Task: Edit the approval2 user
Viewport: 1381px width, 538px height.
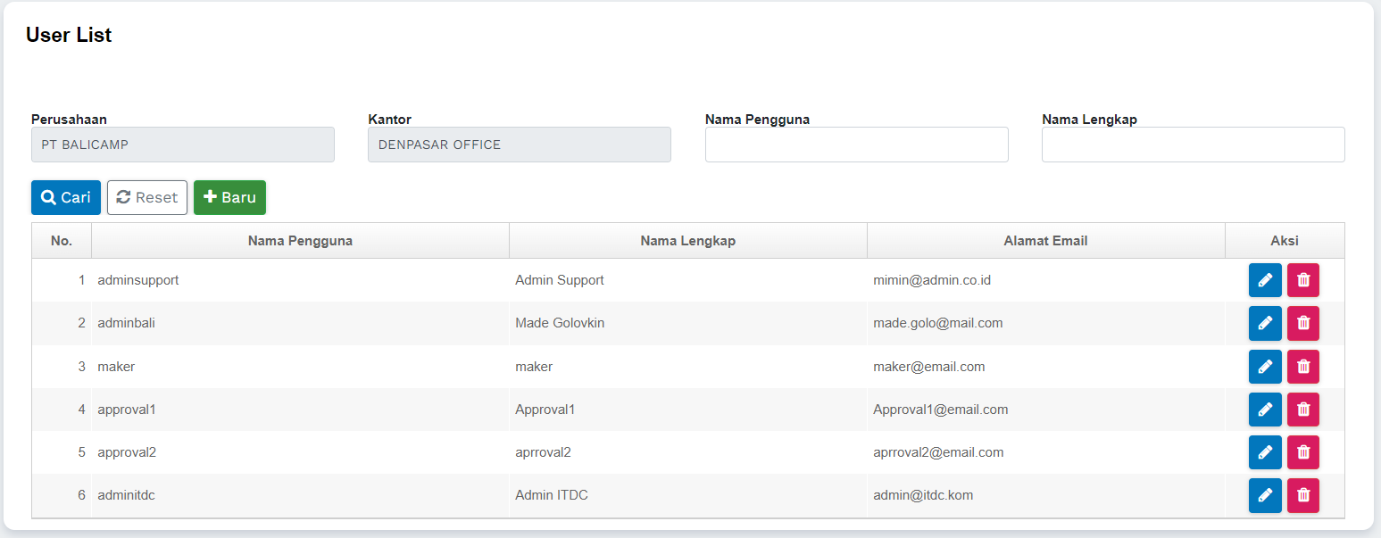Action: [1264, 452]
